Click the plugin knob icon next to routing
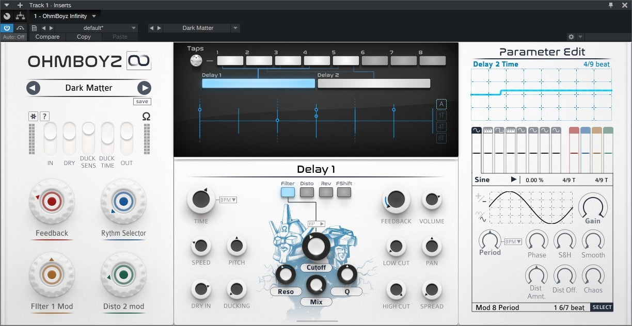632x326 pixels. click(7, 16)
